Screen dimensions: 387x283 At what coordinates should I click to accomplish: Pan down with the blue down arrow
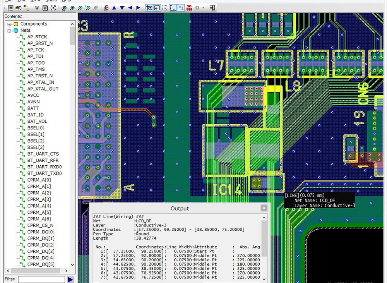tap(122, 8)
